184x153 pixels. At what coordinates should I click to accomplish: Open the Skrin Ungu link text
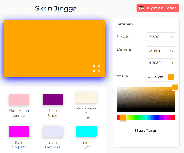(x=53, y=113)
